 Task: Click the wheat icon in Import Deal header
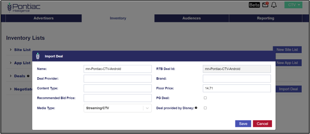[38, 56]
